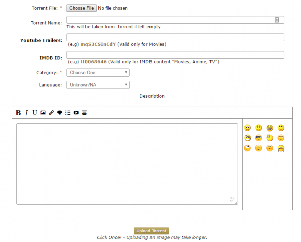This screenshot has width=301, height=242.
Task: Expand the Language dropdown showing Unknown/NA
Action: click(98, 85)
